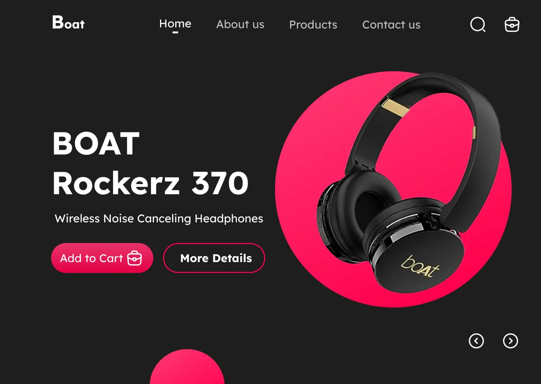Go to Contact us page
Image resolution: width=541 pixels, height=384 pixels.
point(391,25)
